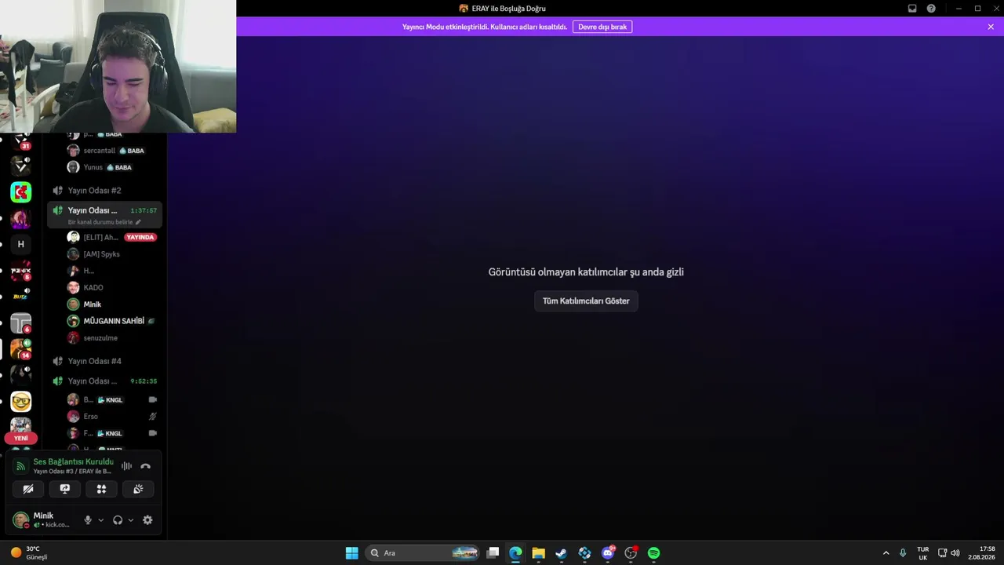Mute microphone in user panel
The height and width of the screenshot is (565, 1004).
(x=88, y=520)
